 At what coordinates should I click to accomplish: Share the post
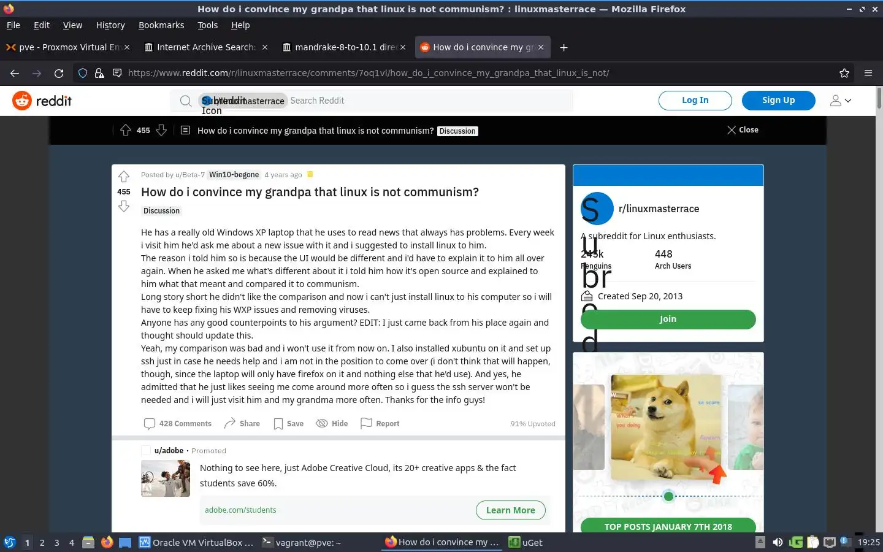242,424
